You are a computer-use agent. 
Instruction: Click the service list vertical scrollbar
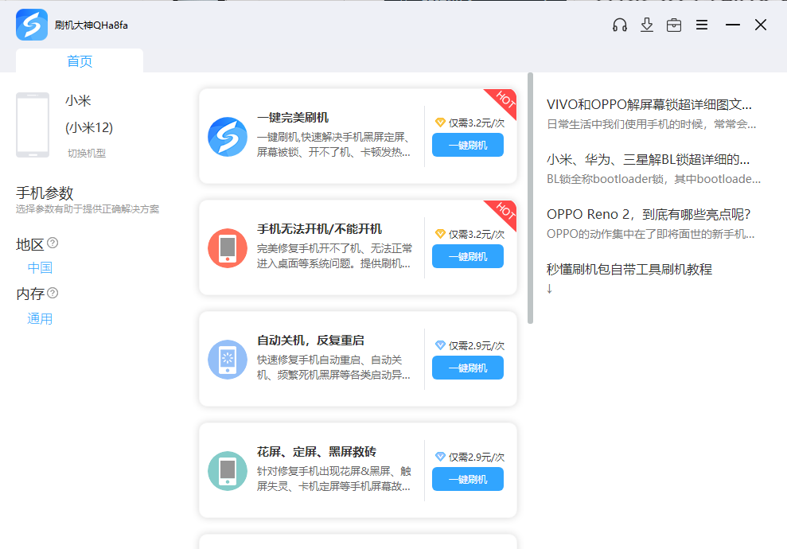[x=530, y=198]
